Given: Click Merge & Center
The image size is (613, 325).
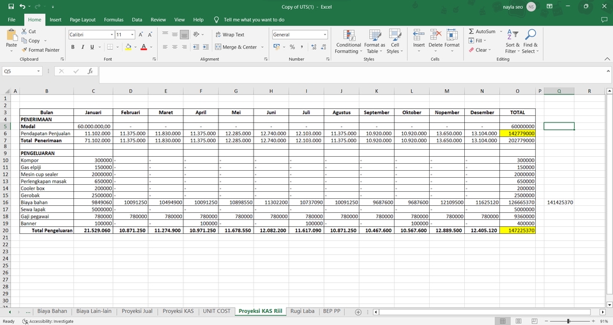Looking at the screenshot, I should click(236, 47).
